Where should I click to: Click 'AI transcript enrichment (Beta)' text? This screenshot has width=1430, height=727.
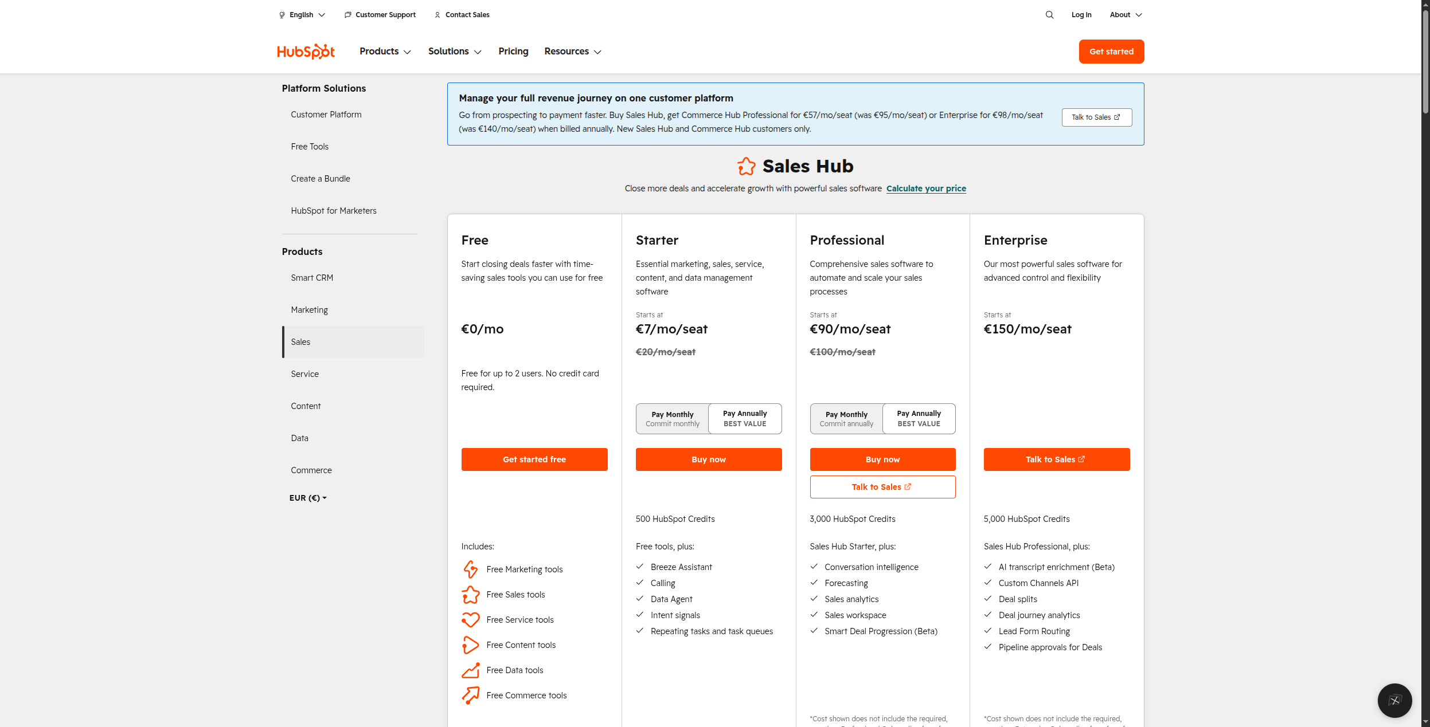[1056, 567]
